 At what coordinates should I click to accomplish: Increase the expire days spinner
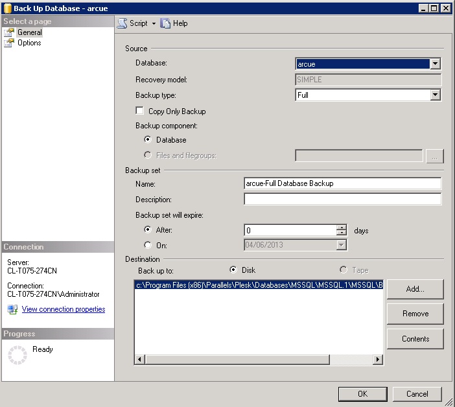pos(342,227)
